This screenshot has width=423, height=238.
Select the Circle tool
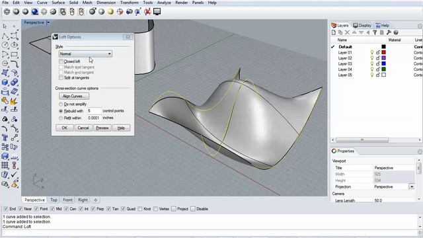(5, 45)
